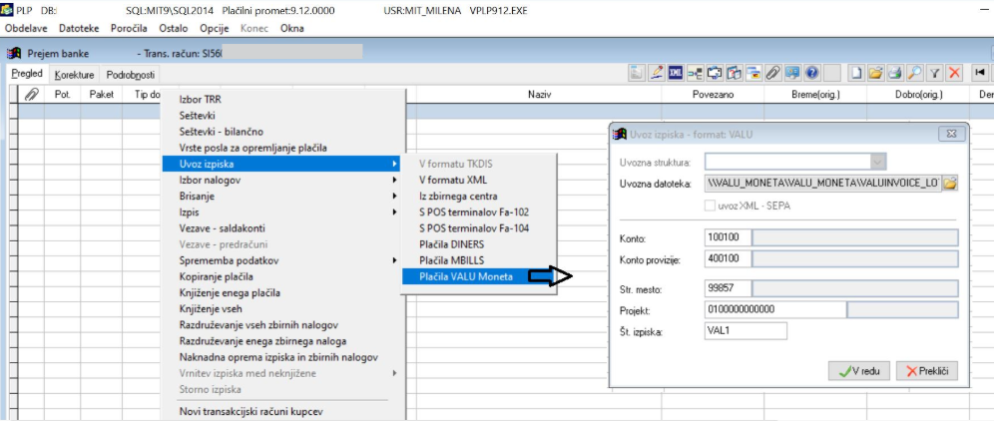994x424 pixels.
Task: Open the Obdelave menu
Action: click(x=26, y=28)
